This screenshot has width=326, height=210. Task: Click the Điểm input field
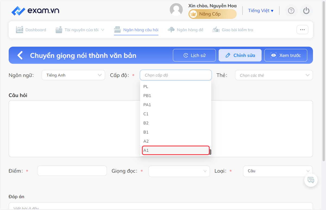click(x=72, y=171)
